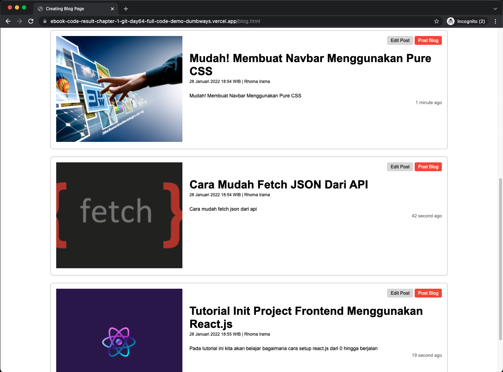View the site security lock info
Viewport: 503px width, 372px height.
45,21
